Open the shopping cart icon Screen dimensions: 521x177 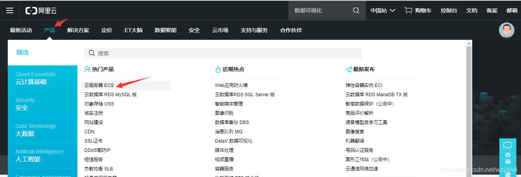tap(408, 10)
